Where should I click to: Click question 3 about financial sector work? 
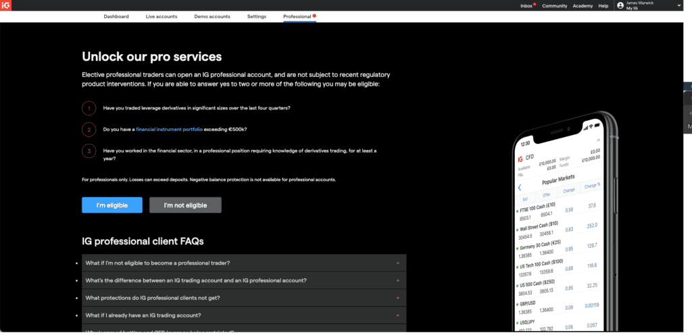pyautogui.click(x=240, y=154)
